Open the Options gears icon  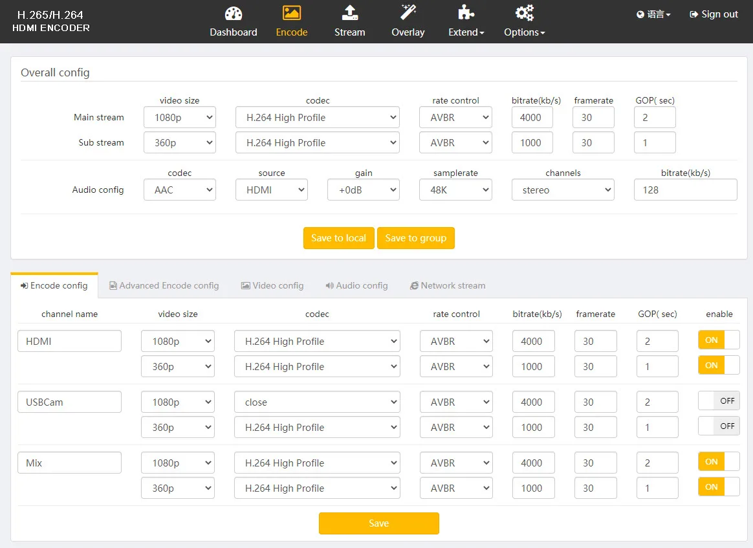pyautogui.click(x=524, y=13)
